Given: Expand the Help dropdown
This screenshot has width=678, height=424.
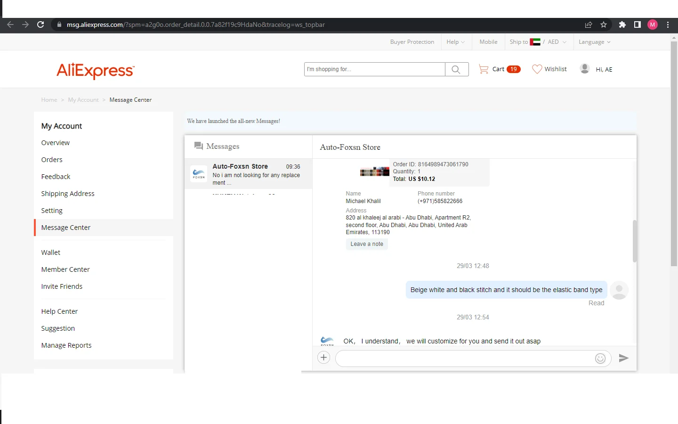Looking at the screenshot, I should click(x=455, y=42).
